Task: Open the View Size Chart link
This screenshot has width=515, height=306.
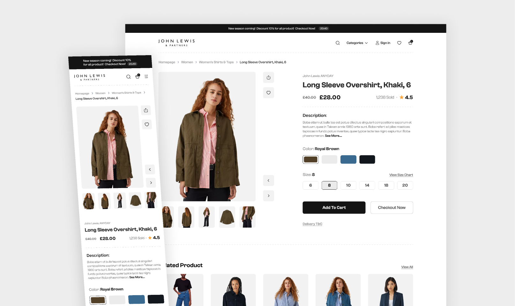Action: [x=401, y=175]
